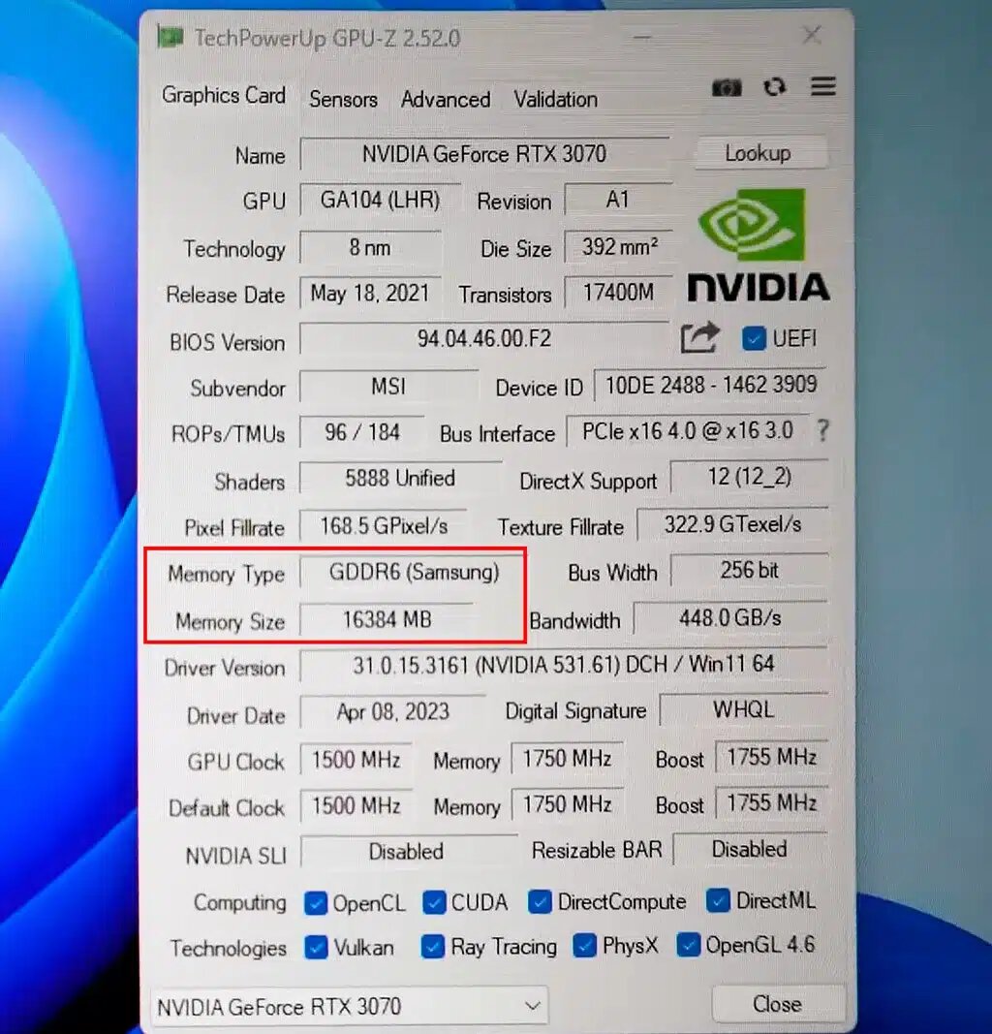
Task: Click the Revision field A1
Action: point(618,200)
